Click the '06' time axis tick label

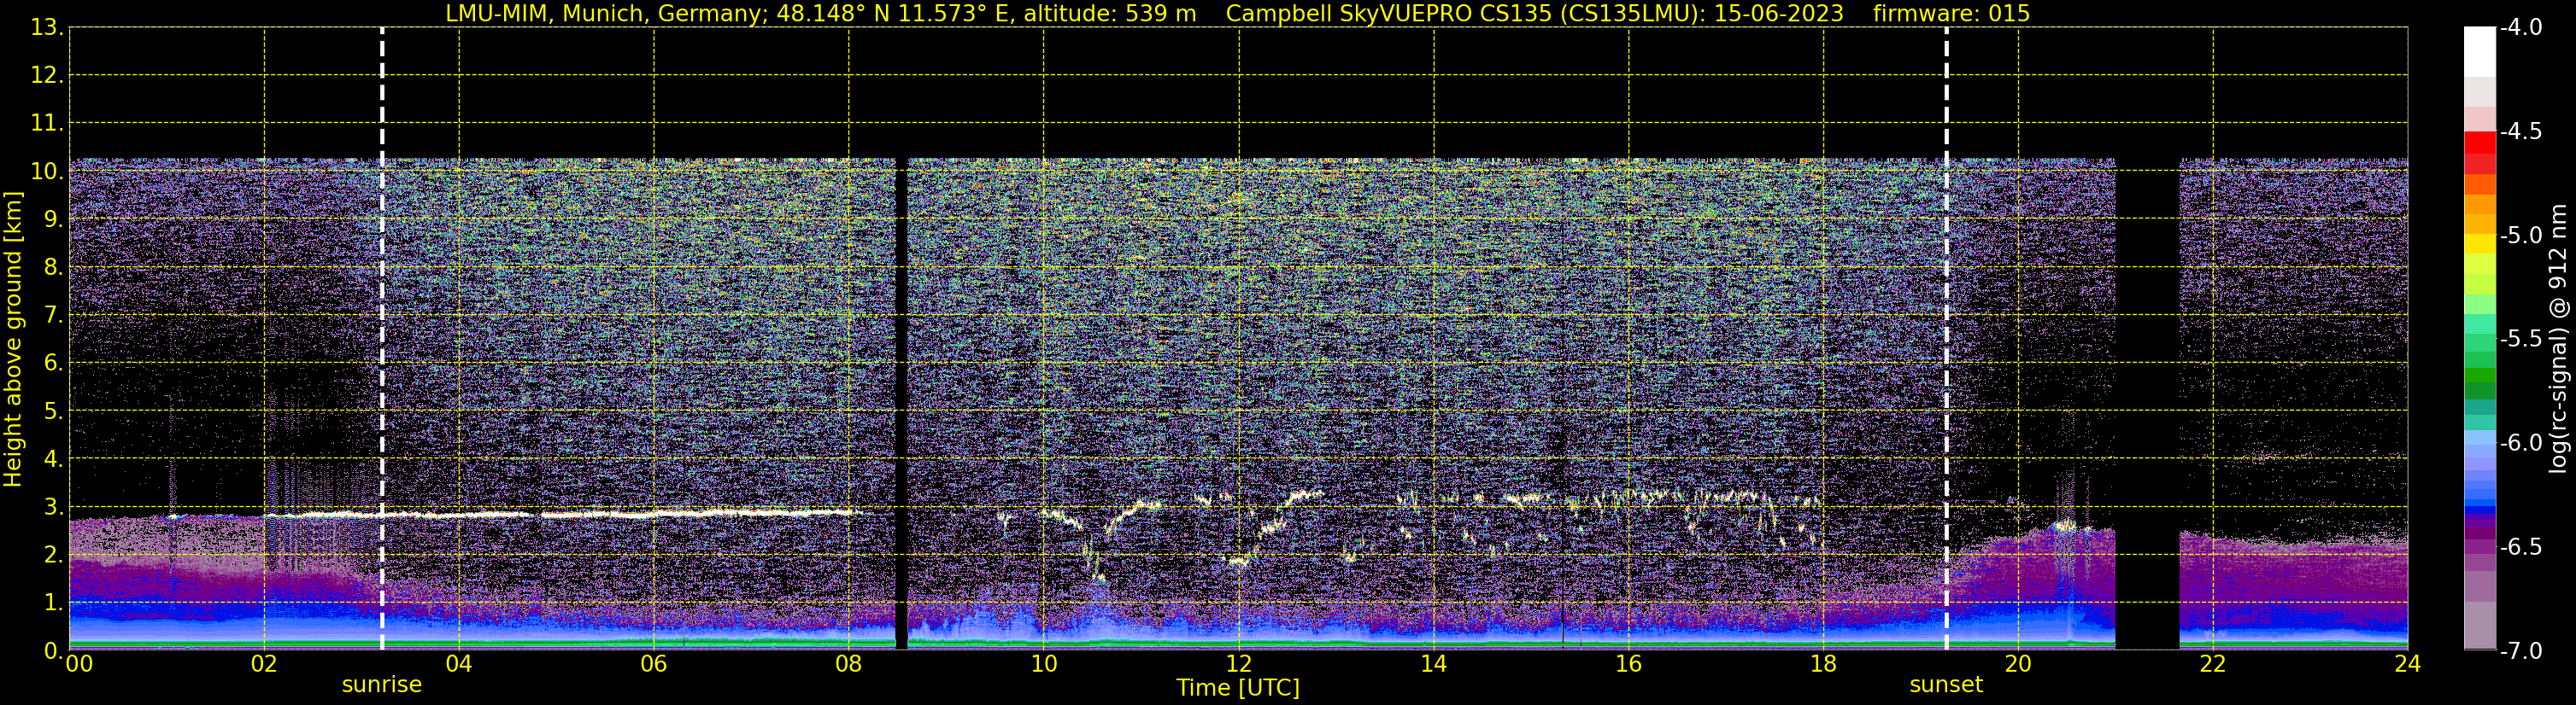point(653,664)
